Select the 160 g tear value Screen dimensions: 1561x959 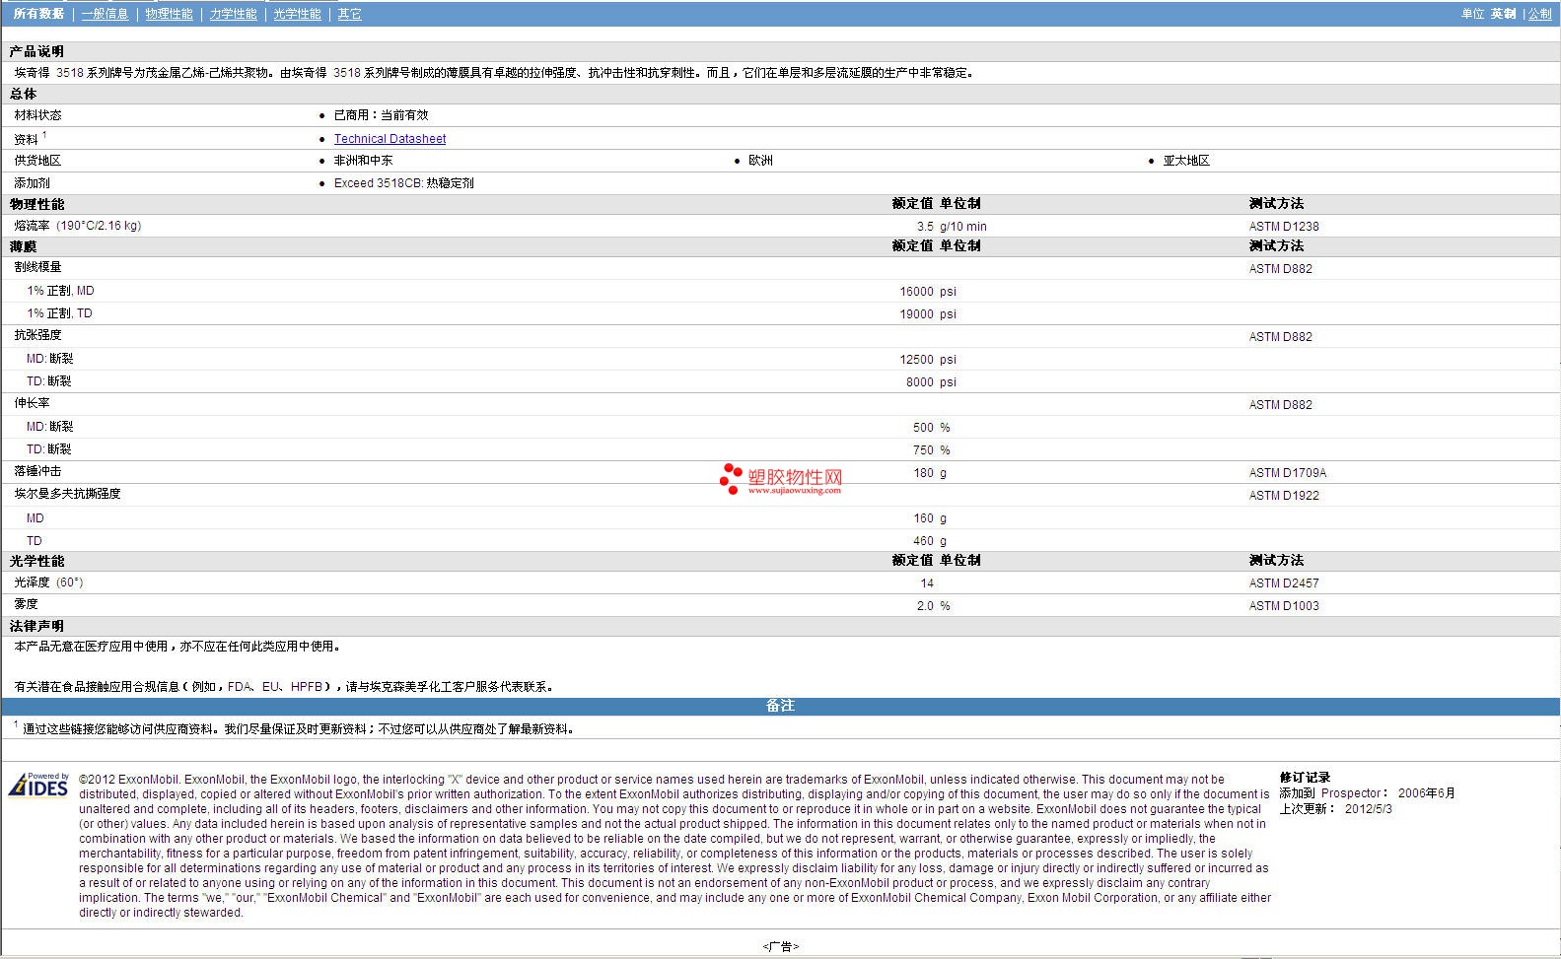click(x=930, y=518)
